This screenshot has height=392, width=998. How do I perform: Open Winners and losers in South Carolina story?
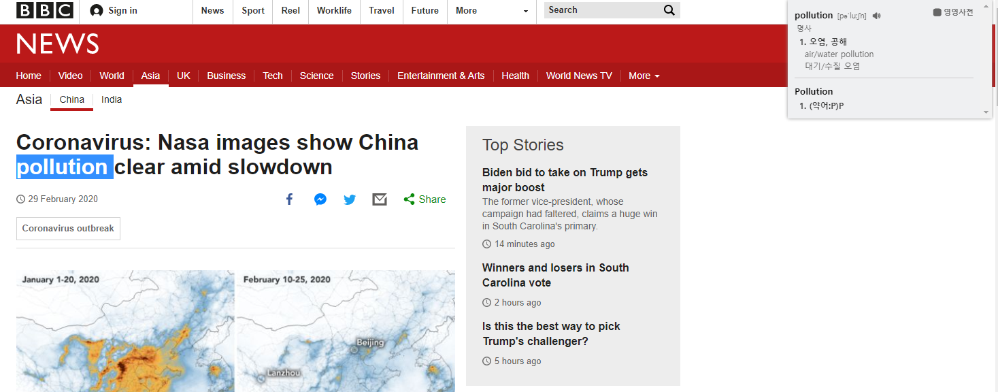tap(555, 275)
